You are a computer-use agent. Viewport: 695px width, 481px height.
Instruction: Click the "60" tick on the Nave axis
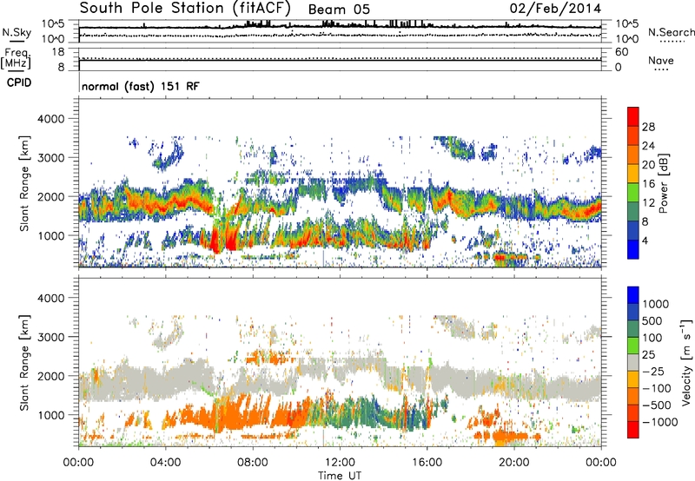pyautogui.click(x=621, y=52)
